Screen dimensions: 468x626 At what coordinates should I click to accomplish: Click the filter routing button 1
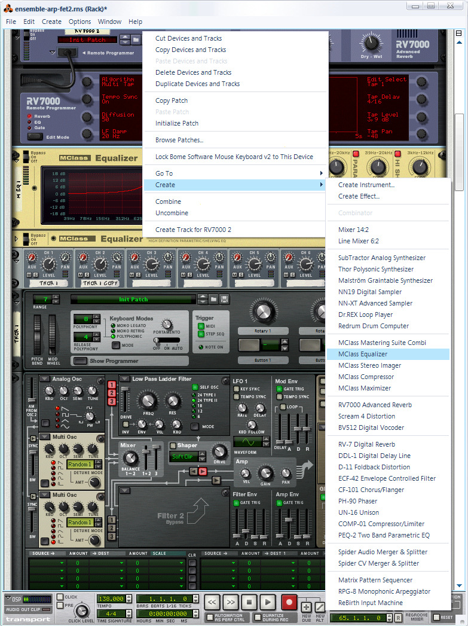[x=112, y=385]
